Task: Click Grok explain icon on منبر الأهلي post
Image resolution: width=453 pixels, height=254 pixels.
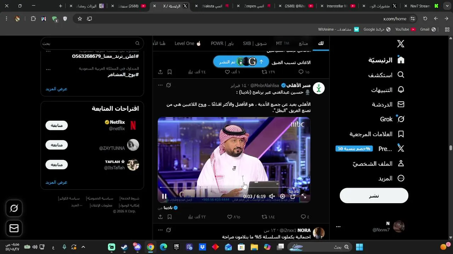Action: tap(169, 85)
